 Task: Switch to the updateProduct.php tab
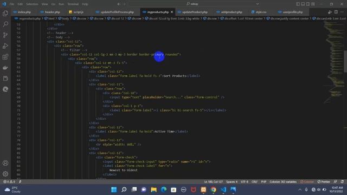pyautogui.click(x=195, y=12)
